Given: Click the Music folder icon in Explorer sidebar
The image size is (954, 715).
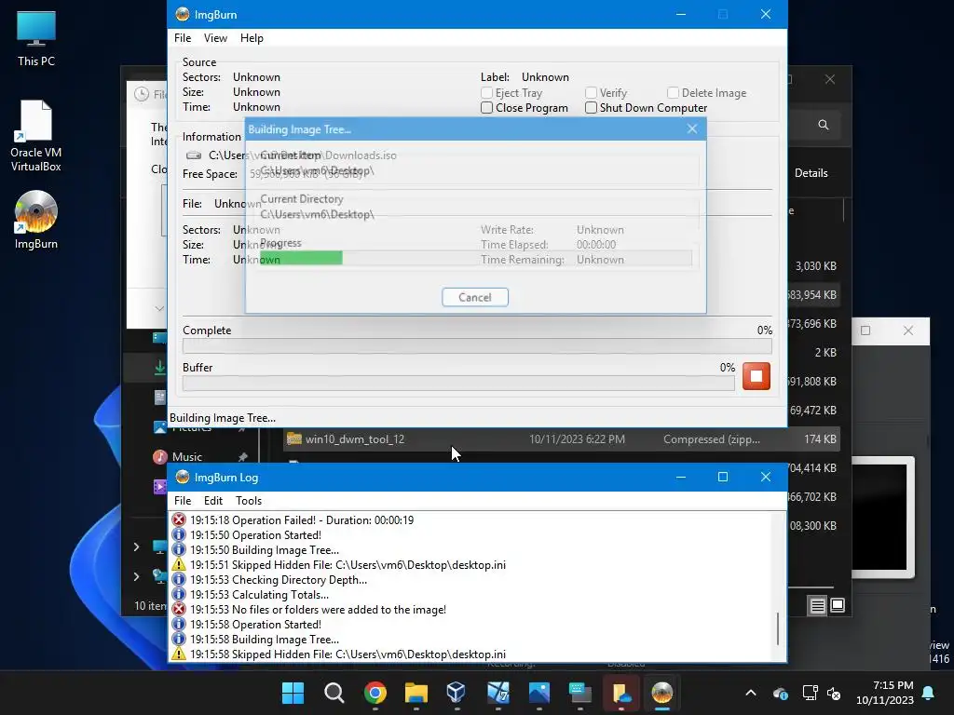Looking at the screenshot, I should pos(159,456).
